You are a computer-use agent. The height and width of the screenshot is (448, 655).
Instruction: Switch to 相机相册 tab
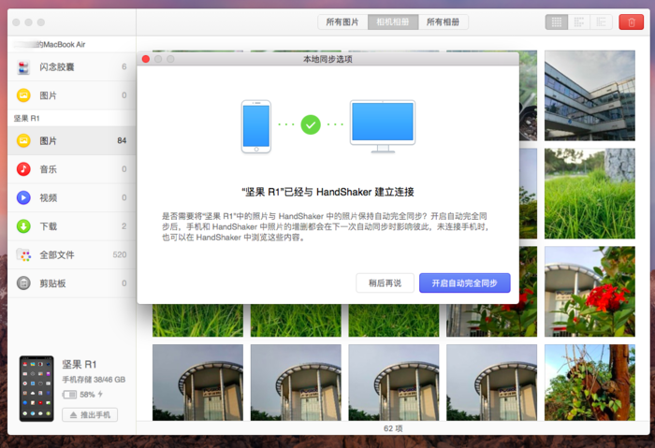click(x=393, y=22)
